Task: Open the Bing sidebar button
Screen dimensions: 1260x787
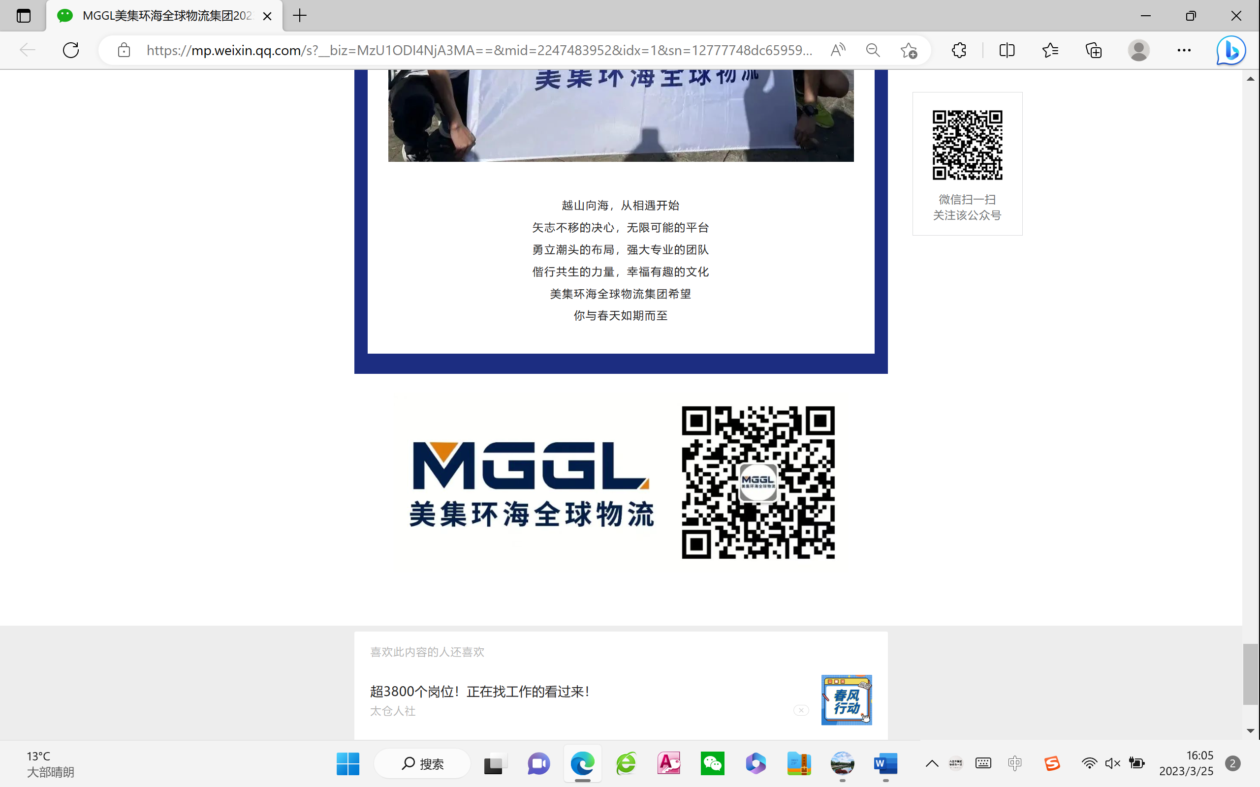Action: click(x=1231, y=50)
